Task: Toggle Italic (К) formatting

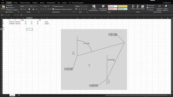Action: (x=23, y=9)
